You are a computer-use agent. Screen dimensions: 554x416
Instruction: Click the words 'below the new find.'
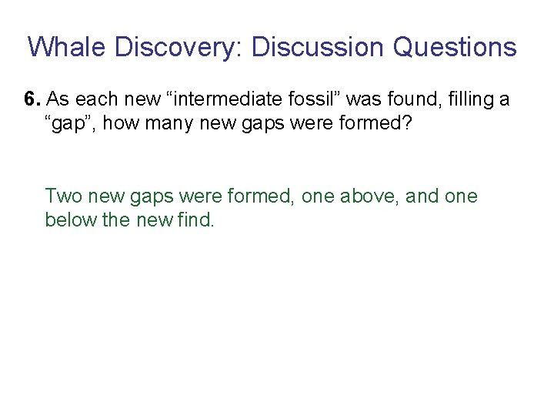click(x=129, y=220)
